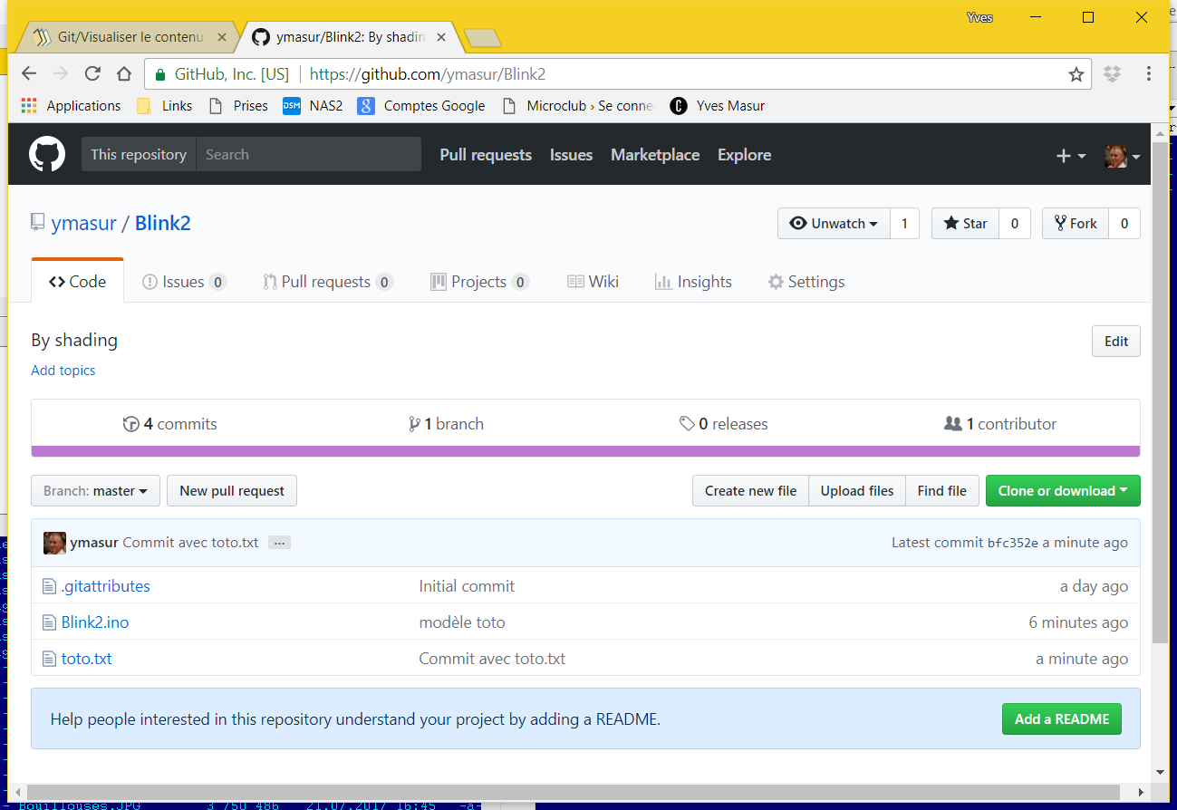The width and height of the screenshot is (1177, 810).
Task: Click the Add a README button
Action: pos(1062,719)
